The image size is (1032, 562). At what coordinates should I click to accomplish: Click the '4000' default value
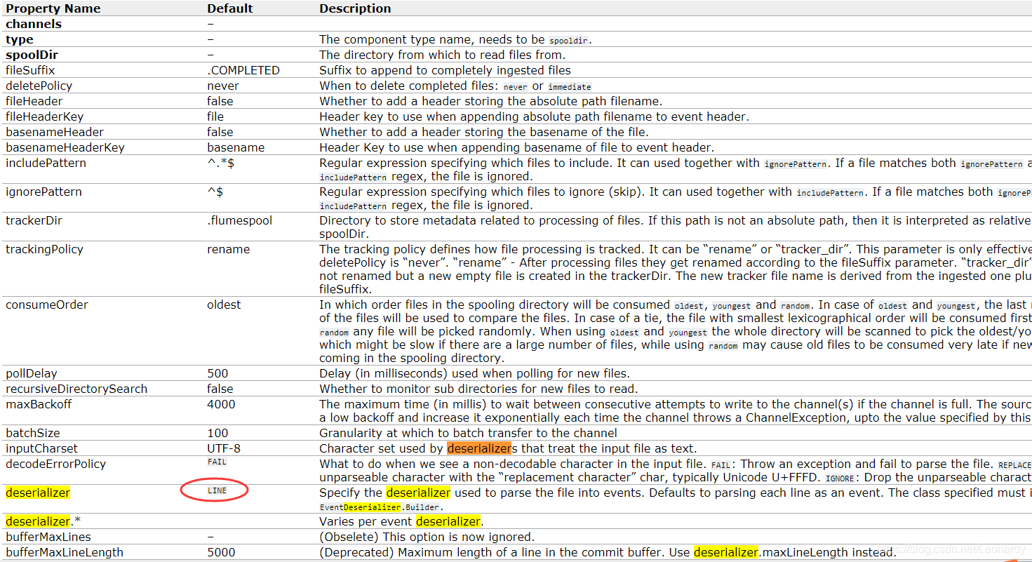click(x=222, y=404)
